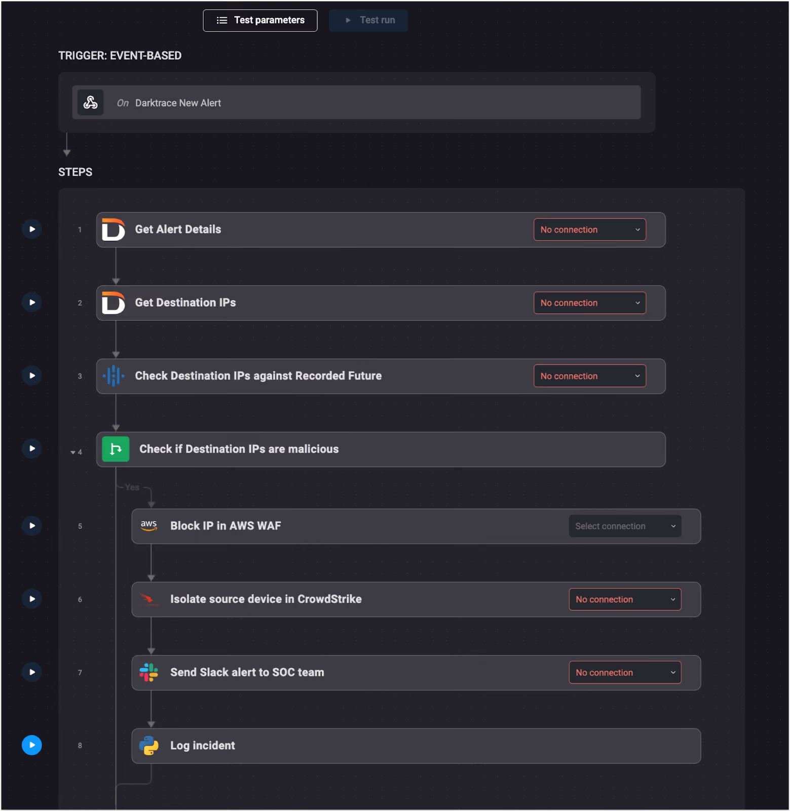Viewport: 790px width, 811px height.
Task: Select Isolate source device in CrowdStrike title
Action: 266,599
